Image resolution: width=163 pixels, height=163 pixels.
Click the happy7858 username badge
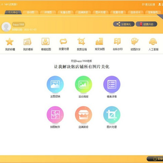coord(19,24)
